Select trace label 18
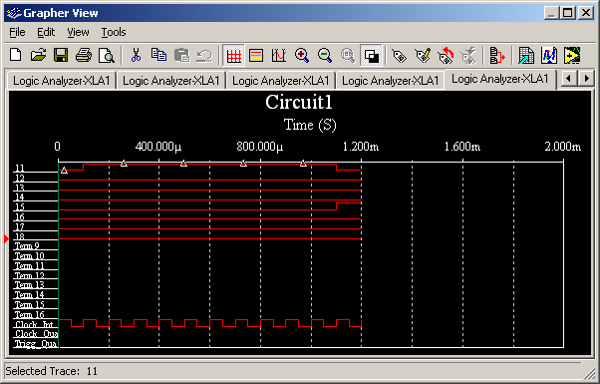The width and height of the screenshot is (600, 384). pos(20,236)
